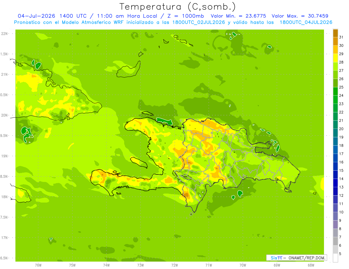The width and height of the screenshot is (349, 269).
Task: Click the color bar segment between 11 and 12
Action: (335, 199)
